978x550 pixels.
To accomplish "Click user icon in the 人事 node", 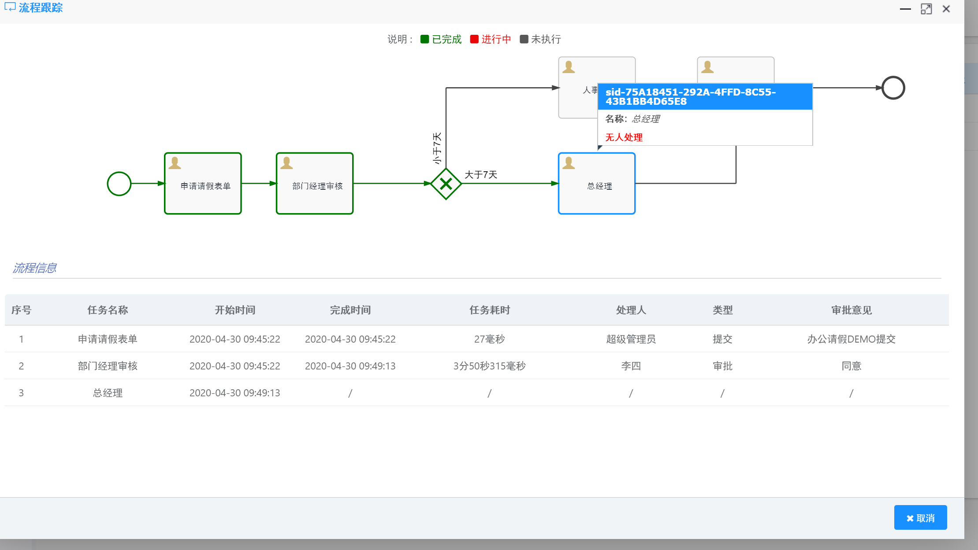I will pos(569,67).
